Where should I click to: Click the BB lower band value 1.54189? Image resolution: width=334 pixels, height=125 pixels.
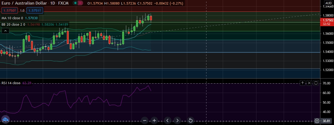coord(62,24)
